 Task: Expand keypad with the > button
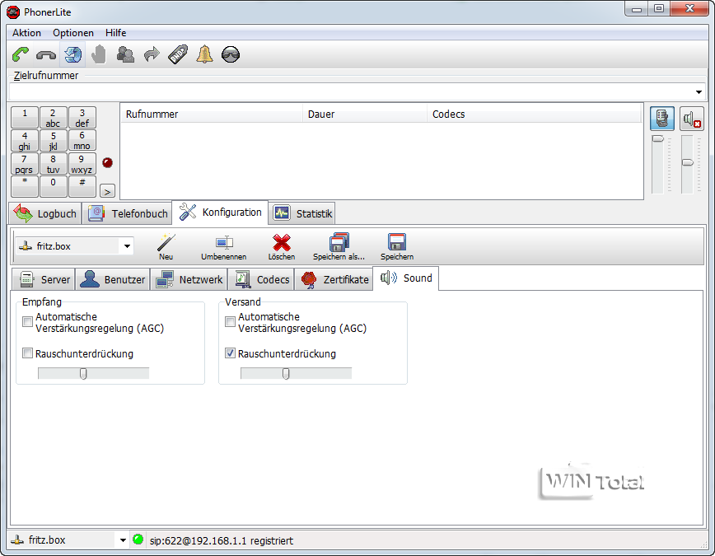[107, 192]
